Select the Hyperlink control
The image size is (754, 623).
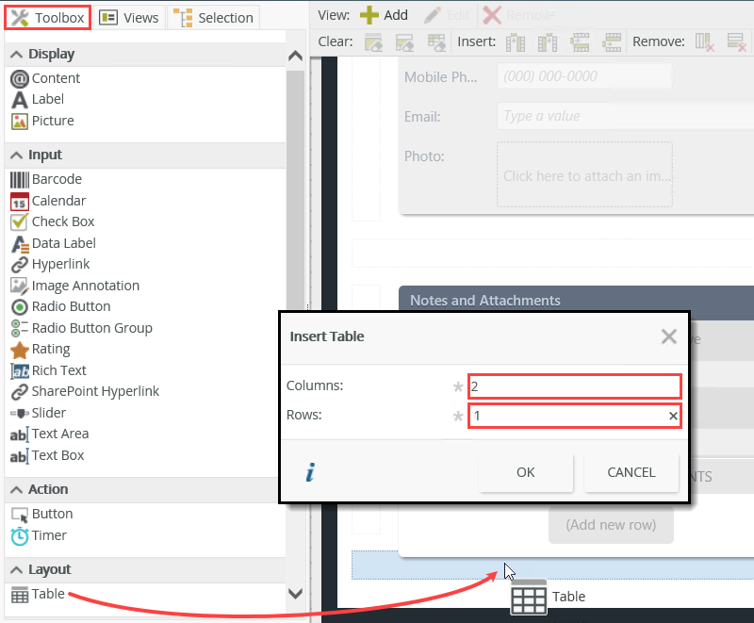click(x=58, y=264)
